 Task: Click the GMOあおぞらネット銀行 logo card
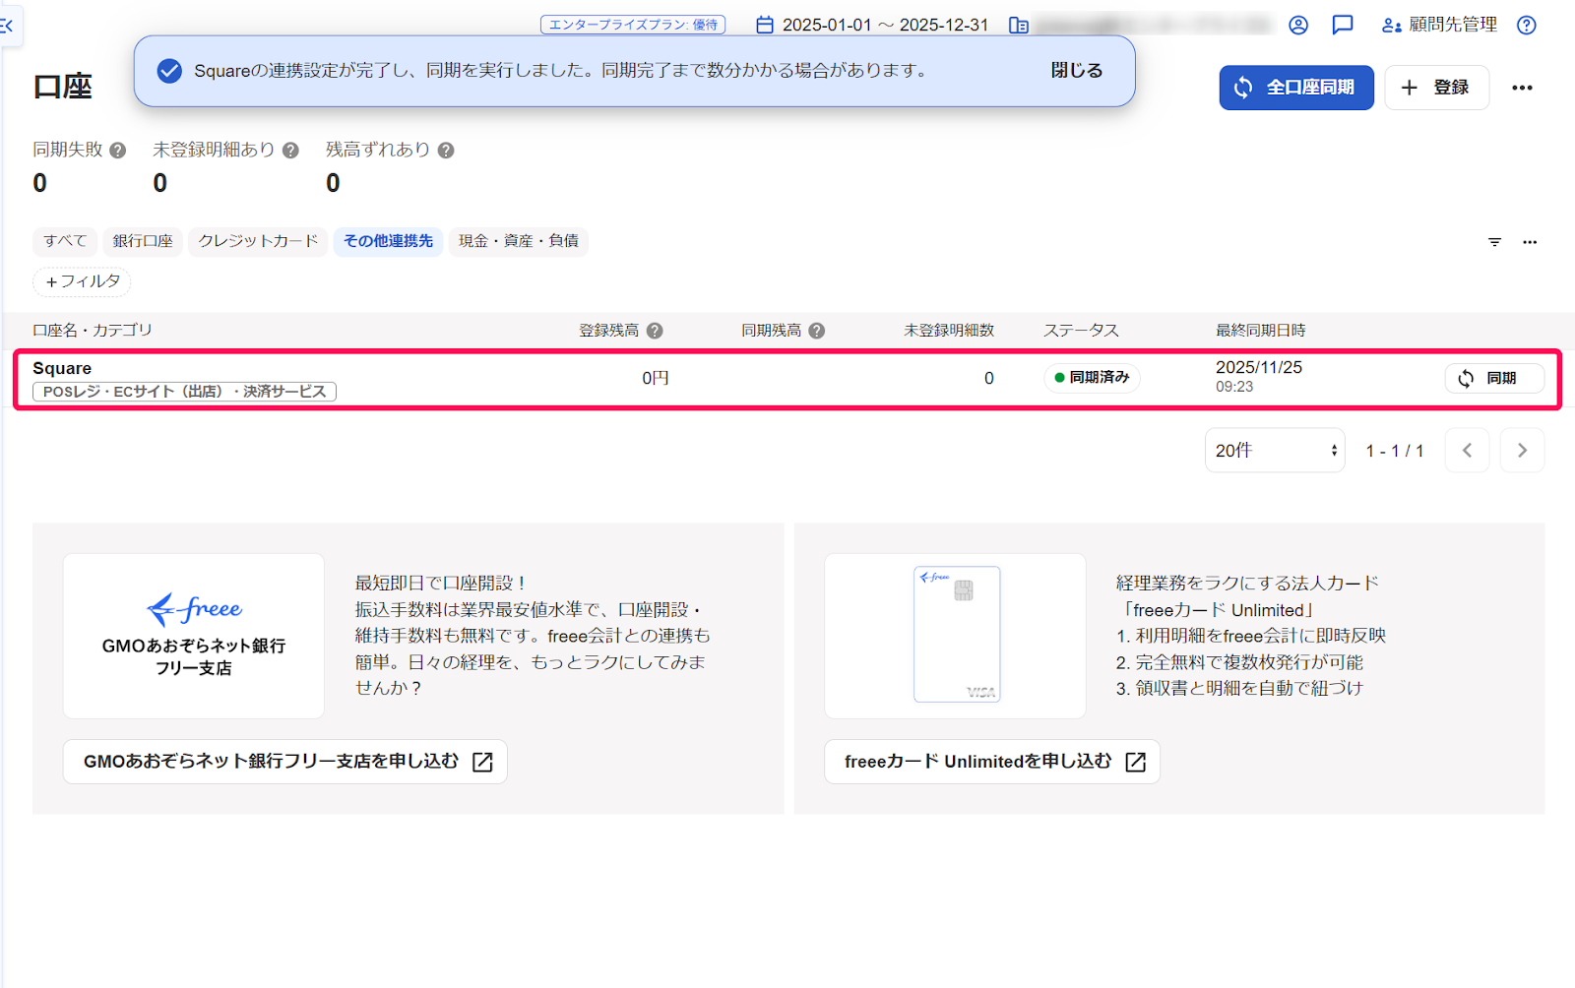click(x=194, y=636)
